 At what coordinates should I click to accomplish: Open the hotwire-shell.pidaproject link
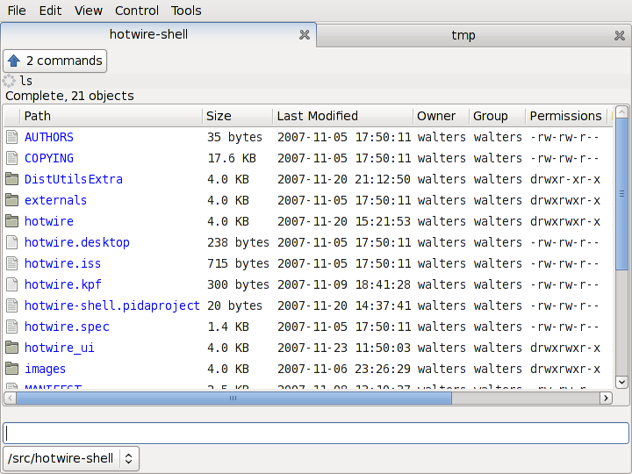112,305
